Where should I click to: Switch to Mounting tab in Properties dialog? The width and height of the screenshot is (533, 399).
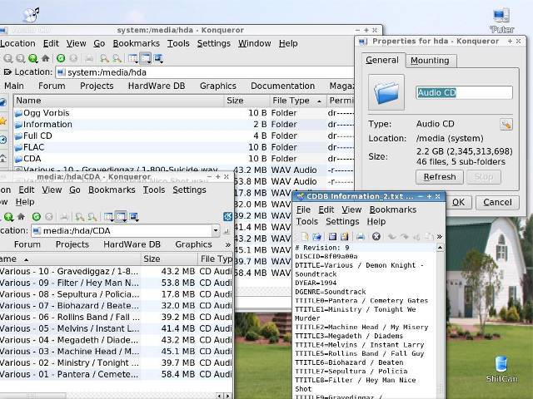tap(430, 61)
